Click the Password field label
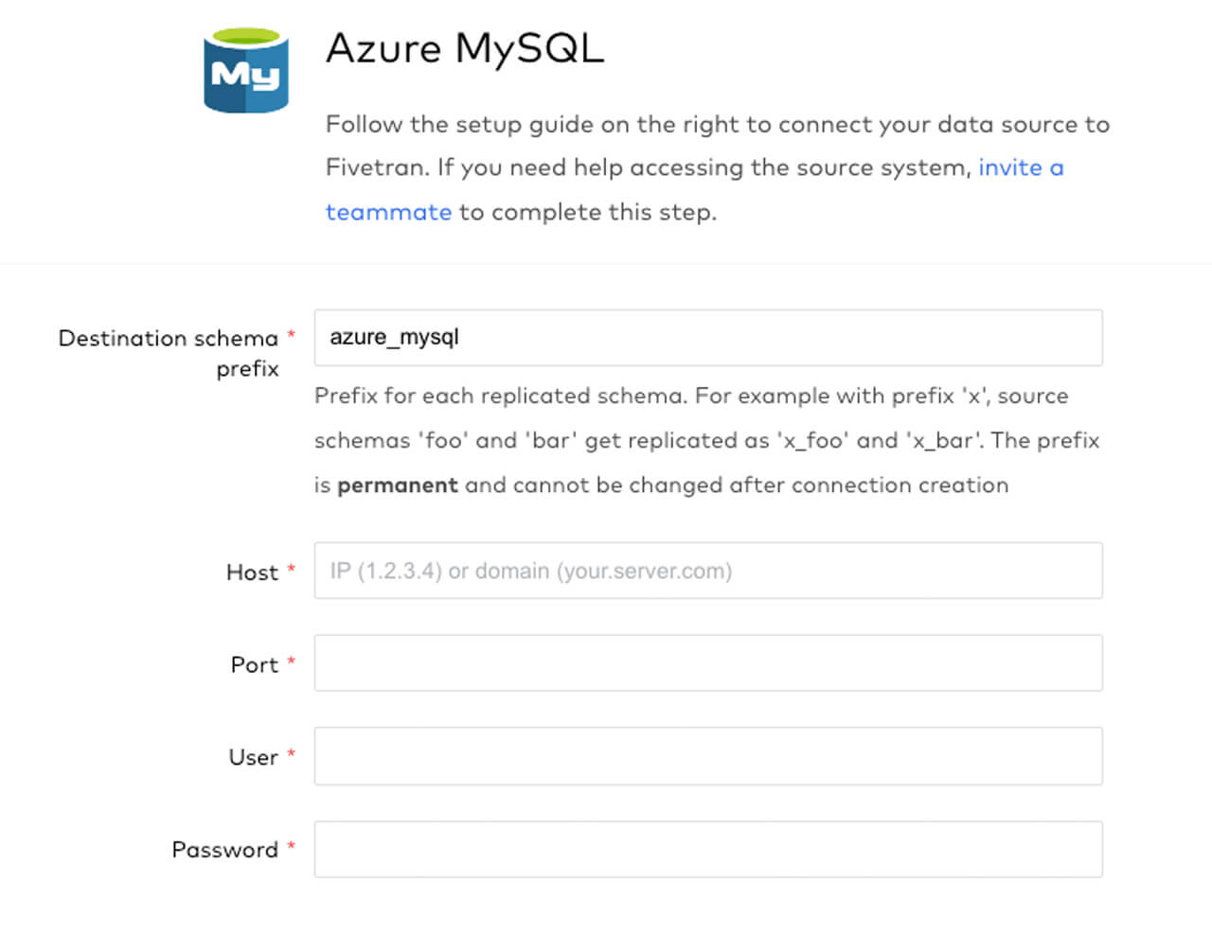1212x935 pixels. (x=224, y=850)
